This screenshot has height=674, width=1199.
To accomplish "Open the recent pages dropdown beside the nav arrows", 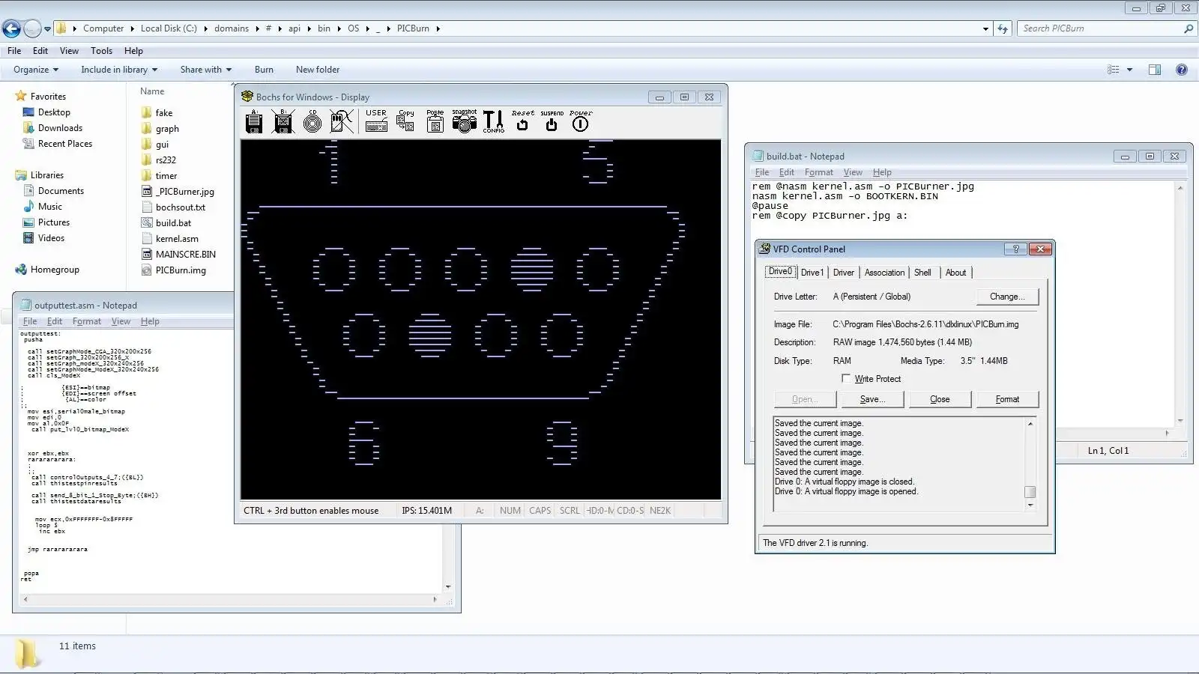I will pyautogui.click(x=47, y=29).
